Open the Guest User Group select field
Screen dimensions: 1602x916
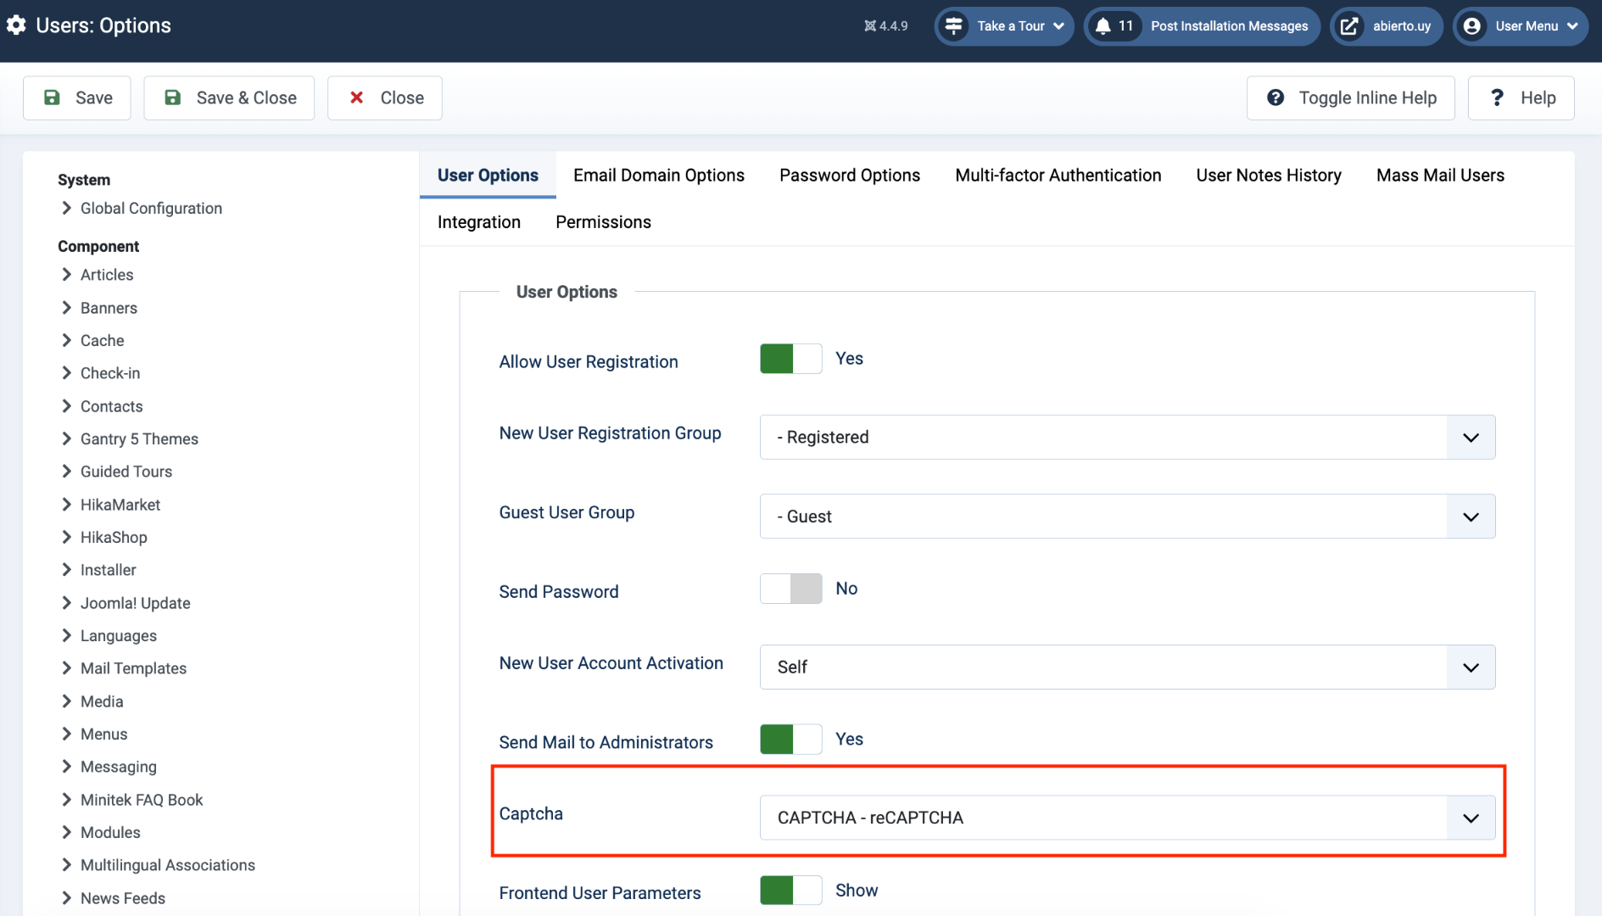coord(1127,517)
